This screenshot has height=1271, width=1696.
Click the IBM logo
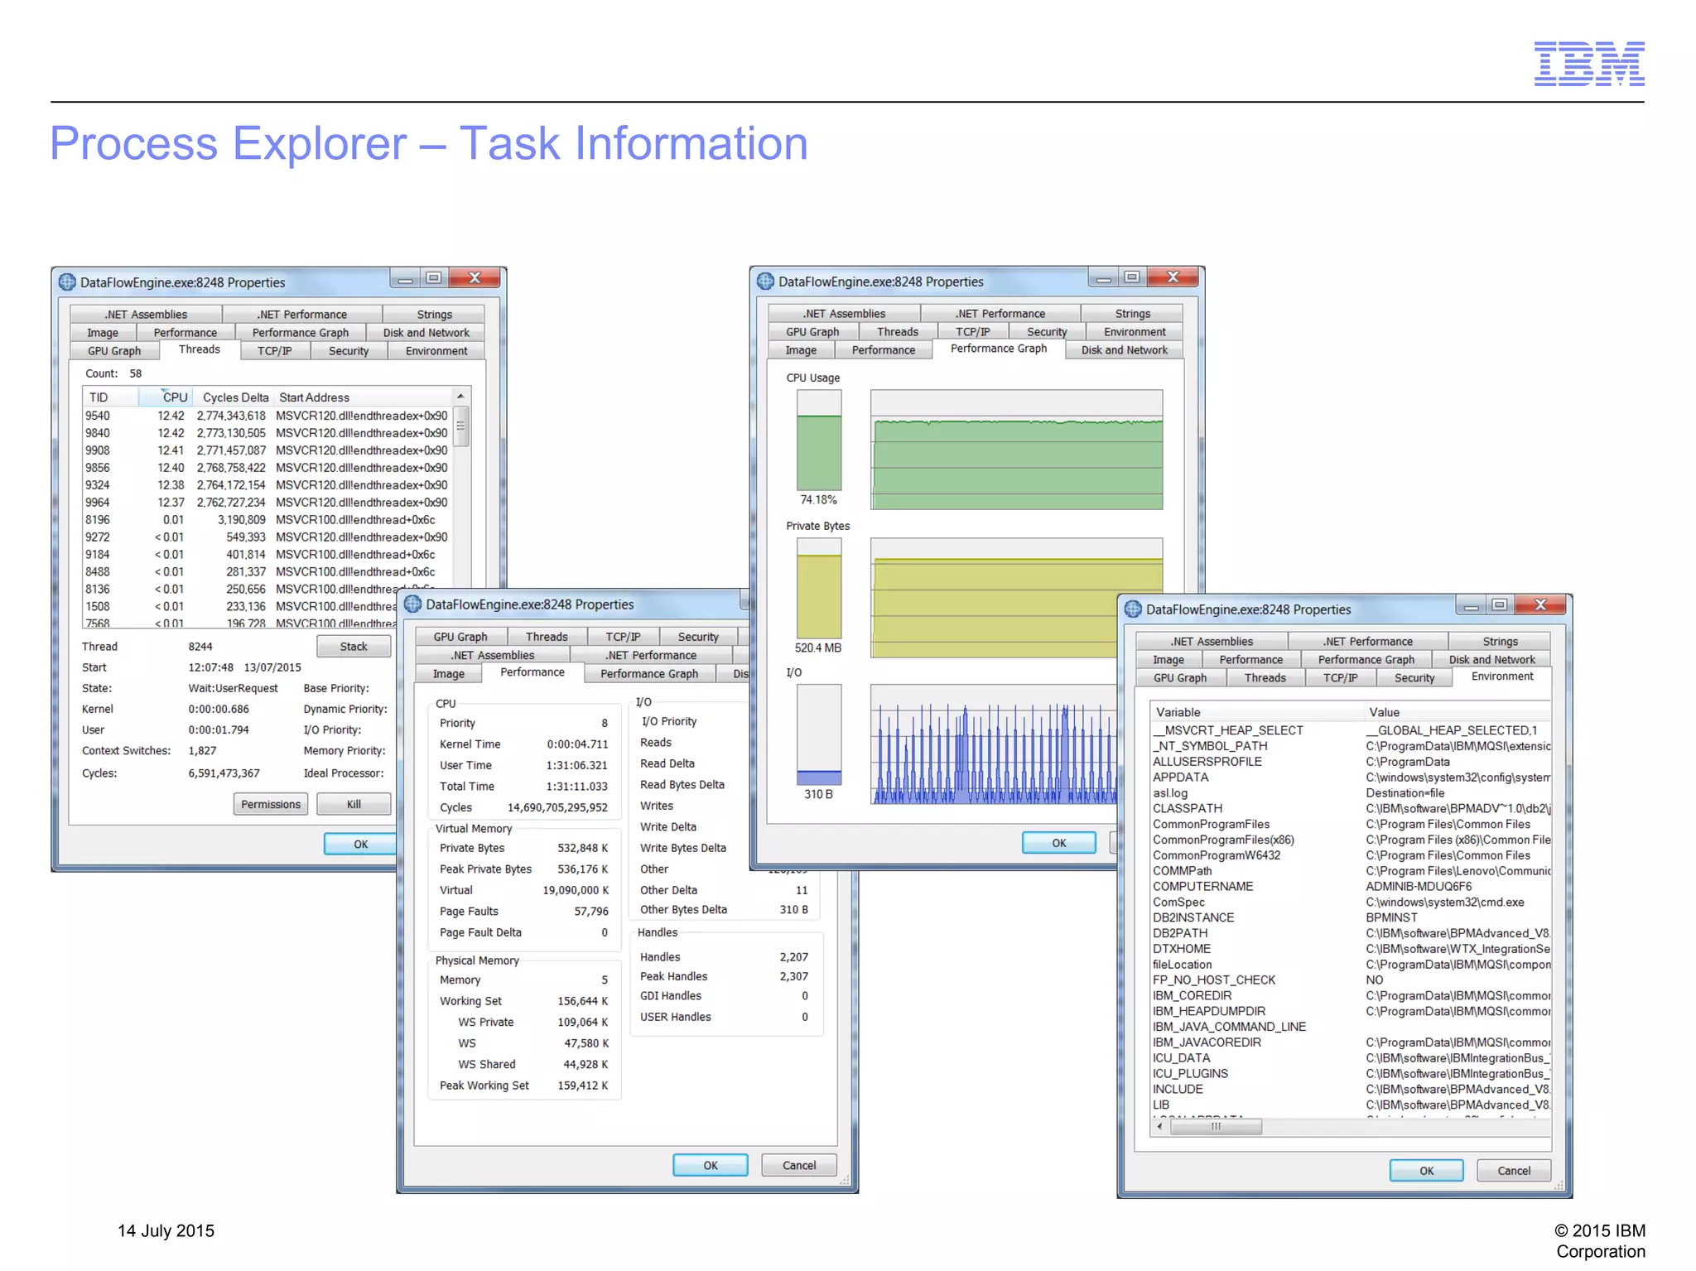click(x=1588, y=64)
